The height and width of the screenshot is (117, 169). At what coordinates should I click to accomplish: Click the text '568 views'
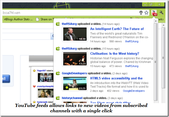[x=115, y=41]
